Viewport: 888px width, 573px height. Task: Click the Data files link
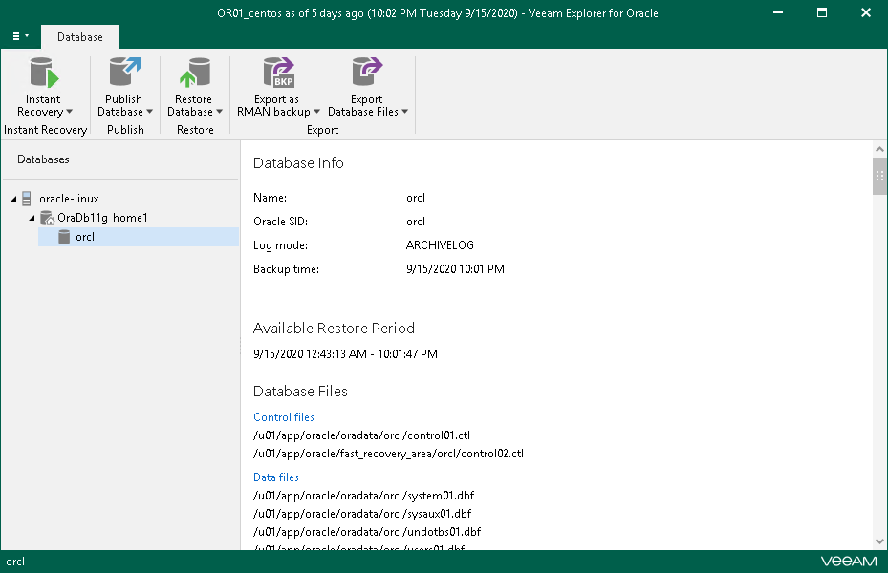(x=276, y=477)
